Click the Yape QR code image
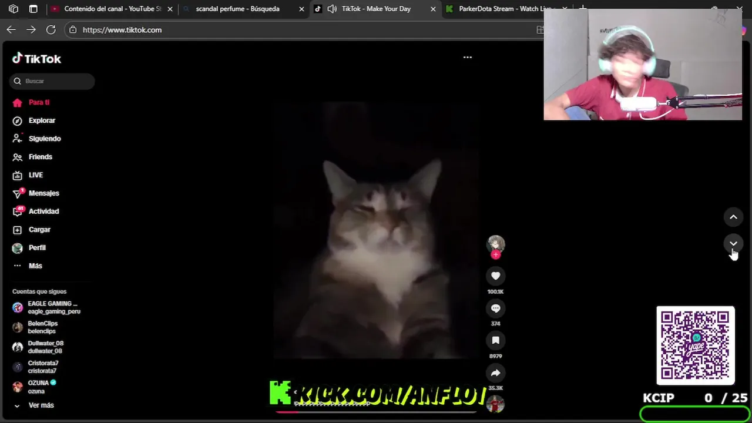Screen dimensions: 752x423 pos(696,345)
